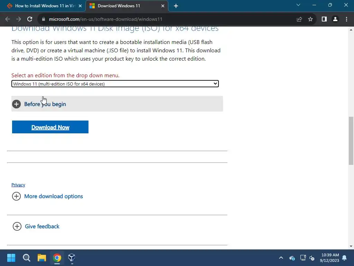Expand the Give feedback section
This screenshot has width=354, height=266.
pyautogui.click(x=36, y=226)
